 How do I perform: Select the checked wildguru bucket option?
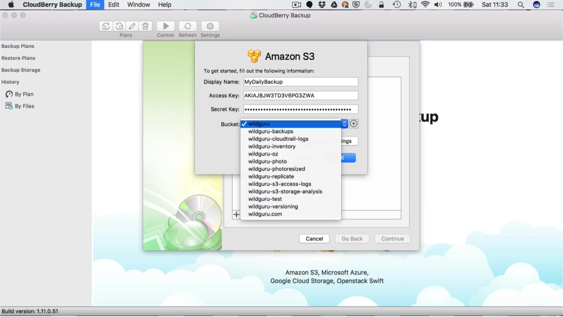291,124
